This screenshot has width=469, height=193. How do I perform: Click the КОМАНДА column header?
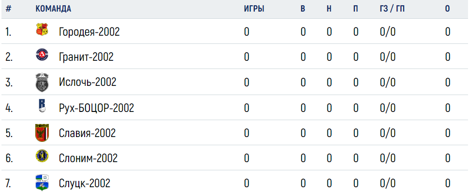[x=53, y=9]
